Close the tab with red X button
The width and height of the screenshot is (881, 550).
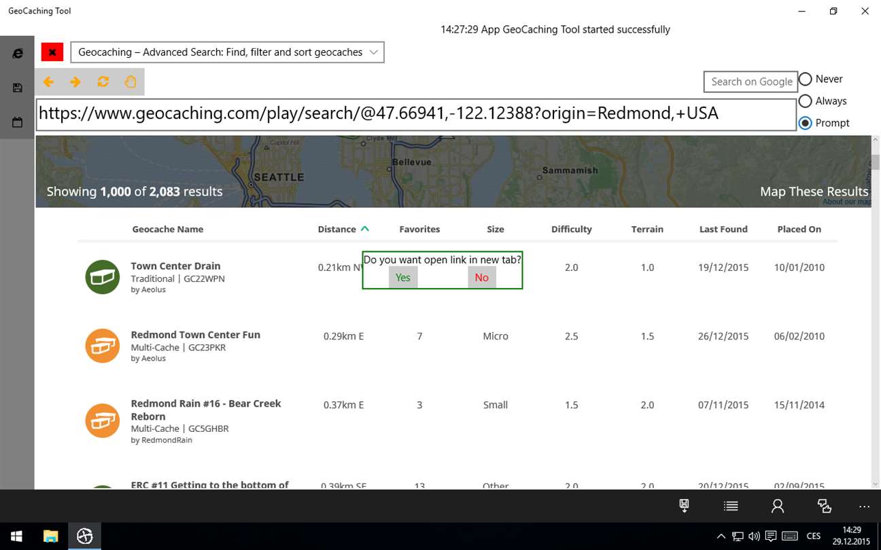tap(52, 52)
